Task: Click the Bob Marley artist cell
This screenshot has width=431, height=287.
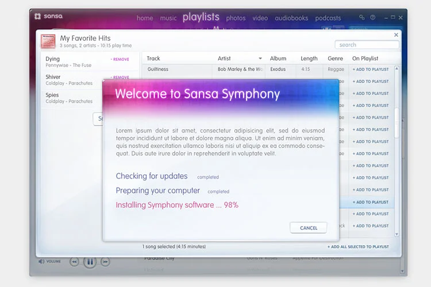Action: coord(238,69)
